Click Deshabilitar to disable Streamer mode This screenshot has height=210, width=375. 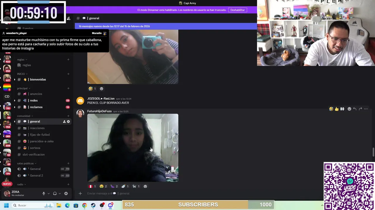tap(238, 10)
